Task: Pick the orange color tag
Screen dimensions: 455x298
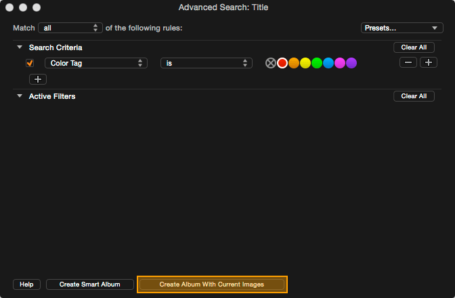Action: pyautogui.click(x=294, y=63)
